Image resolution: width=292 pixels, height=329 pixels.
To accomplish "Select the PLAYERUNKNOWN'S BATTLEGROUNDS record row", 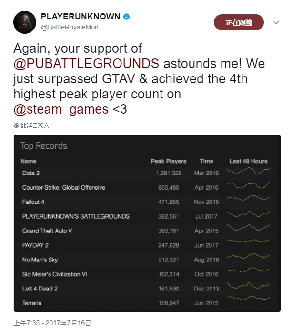I will [147, 216].
